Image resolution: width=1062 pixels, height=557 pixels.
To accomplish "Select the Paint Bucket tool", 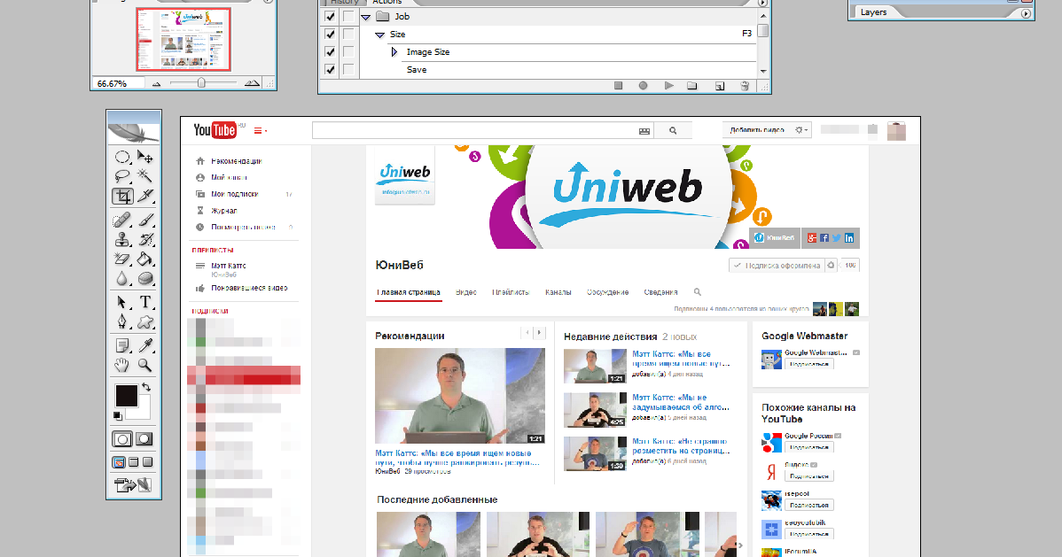I will pos(145,259).
